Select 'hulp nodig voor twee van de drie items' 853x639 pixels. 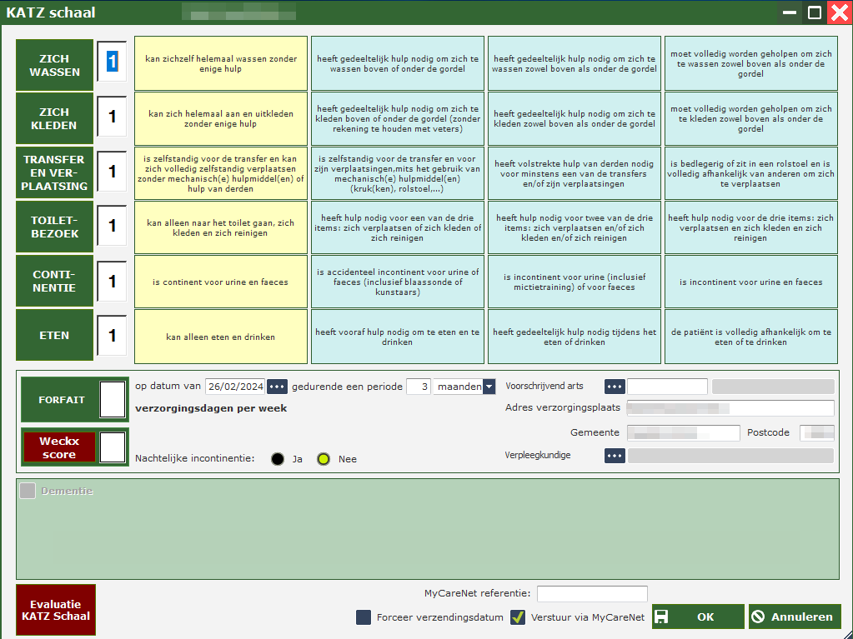pyautogui.click(x=575, y=227)
